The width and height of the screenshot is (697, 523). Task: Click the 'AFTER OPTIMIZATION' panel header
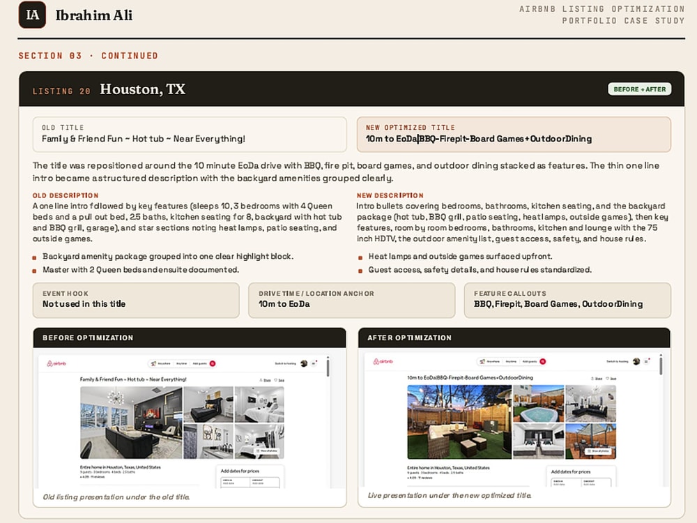pos(514,338)
